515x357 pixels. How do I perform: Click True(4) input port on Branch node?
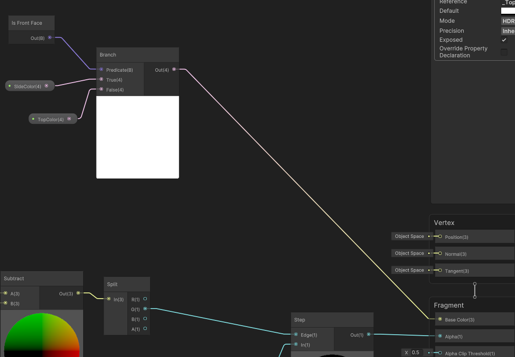(x=101, y=79)
